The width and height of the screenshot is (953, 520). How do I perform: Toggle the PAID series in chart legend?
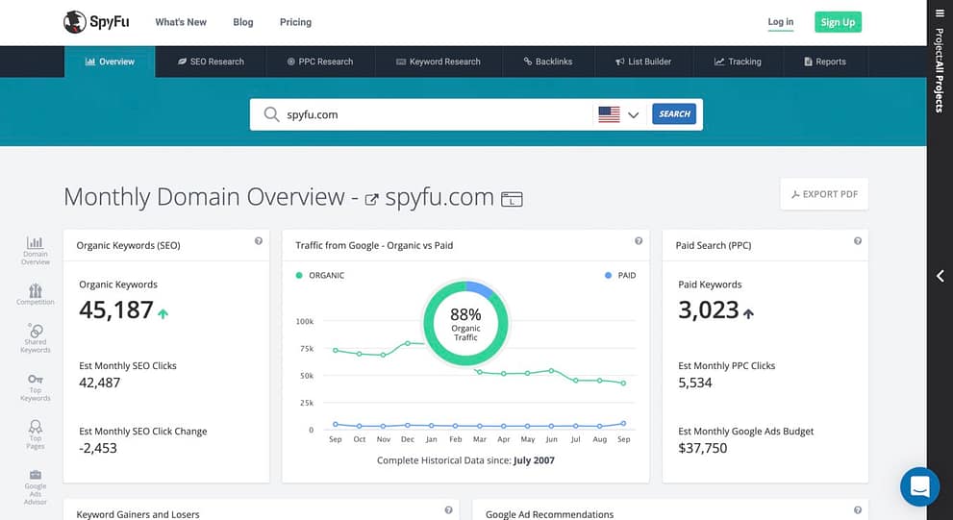click(x=620, y=275)
